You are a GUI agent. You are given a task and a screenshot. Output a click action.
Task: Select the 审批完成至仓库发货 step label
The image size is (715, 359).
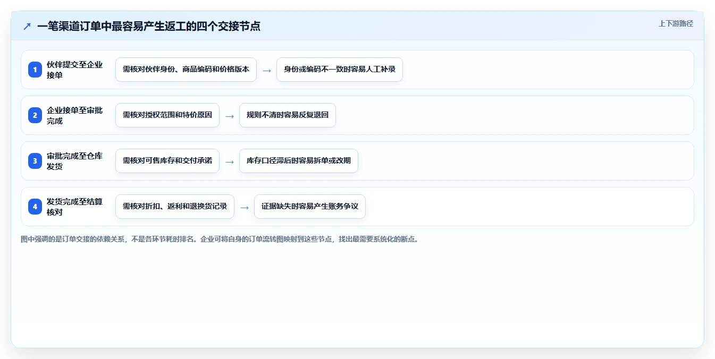click(75, 161)
